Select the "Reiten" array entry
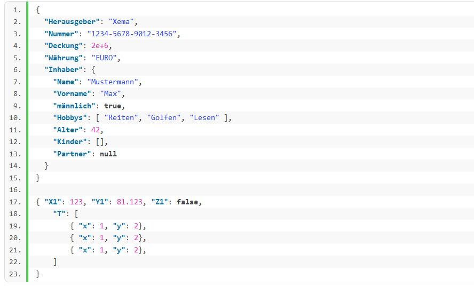 (x=121, y=117)
